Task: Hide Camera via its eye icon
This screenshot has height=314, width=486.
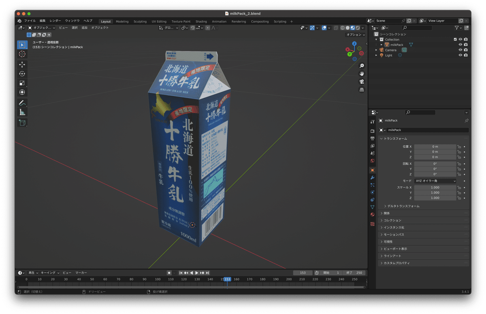Action: coord(460,50)
